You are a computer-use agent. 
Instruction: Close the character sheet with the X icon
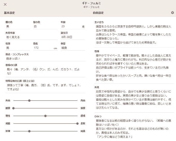(x=5, y=4)
